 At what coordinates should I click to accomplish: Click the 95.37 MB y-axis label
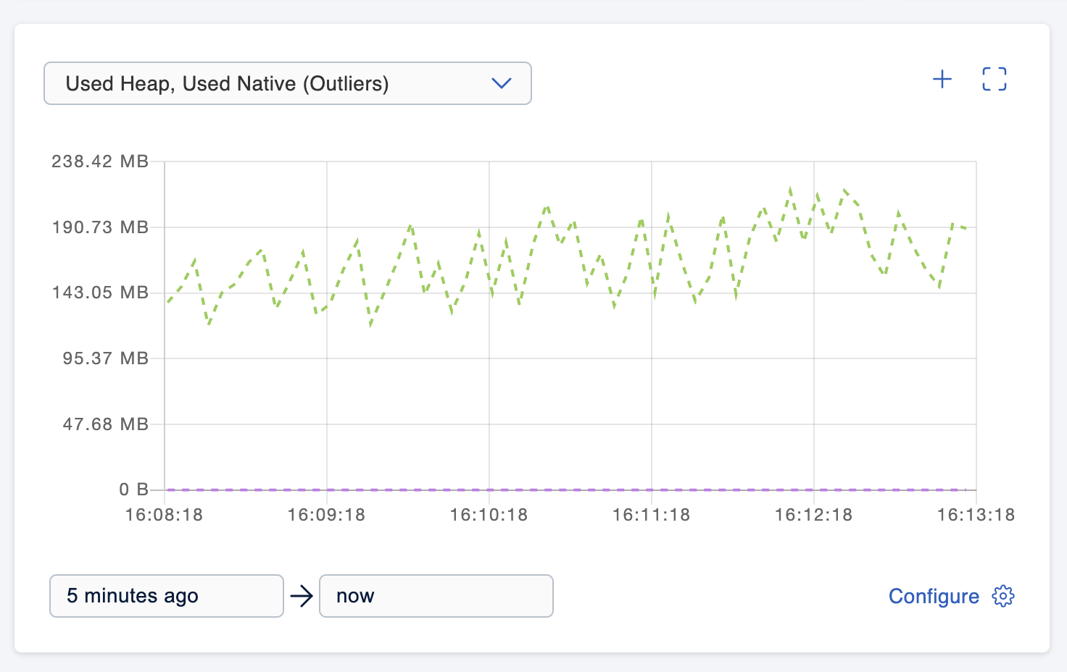coord(105,358)
